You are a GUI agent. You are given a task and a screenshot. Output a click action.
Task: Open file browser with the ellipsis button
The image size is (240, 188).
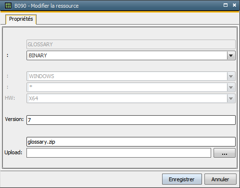pos(225,153)
